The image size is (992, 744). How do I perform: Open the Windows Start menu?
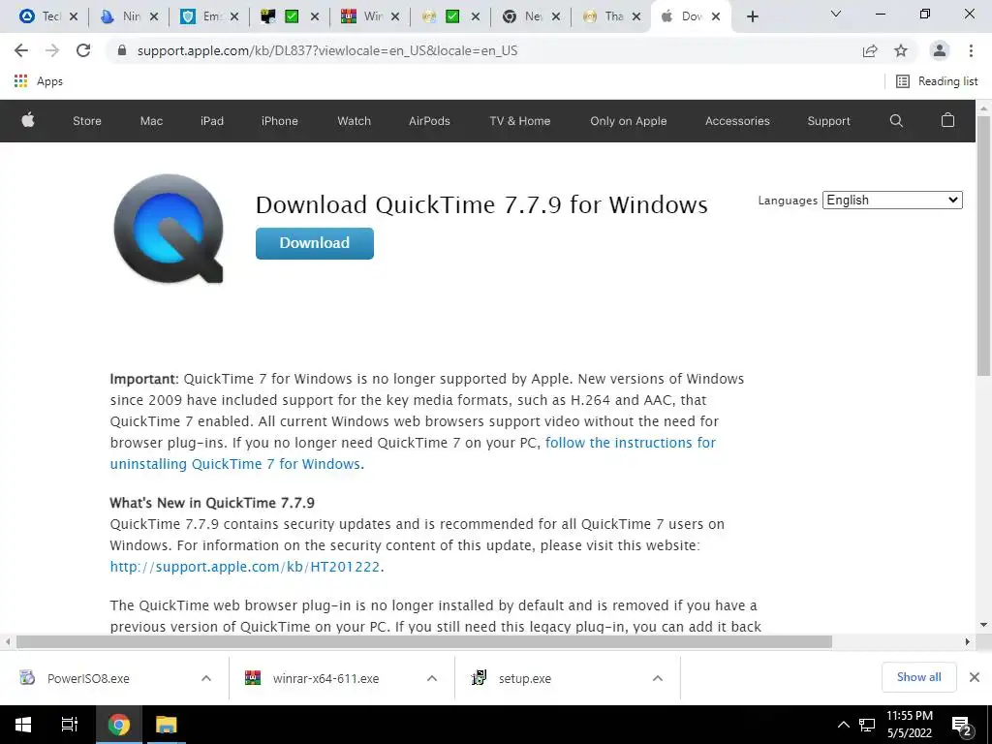click(x=23, y=725)
